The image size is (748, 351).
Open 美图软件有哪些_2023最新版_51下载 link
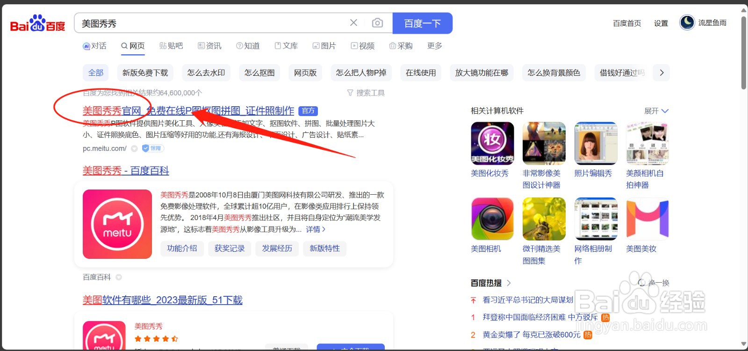pos(163,300)
